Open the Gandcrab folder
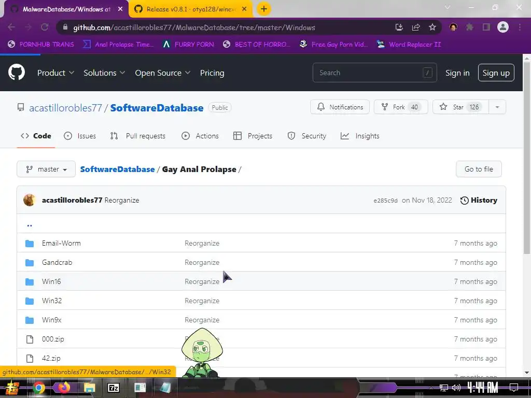531x398 pixels. tap(57, 262)
